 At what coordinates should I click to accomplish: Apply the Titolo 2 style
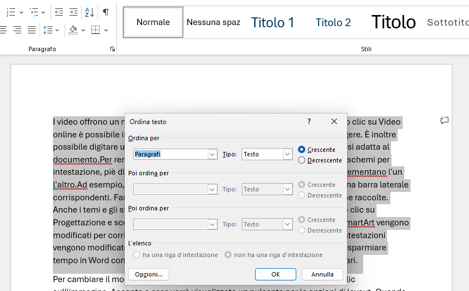(333, 22)
